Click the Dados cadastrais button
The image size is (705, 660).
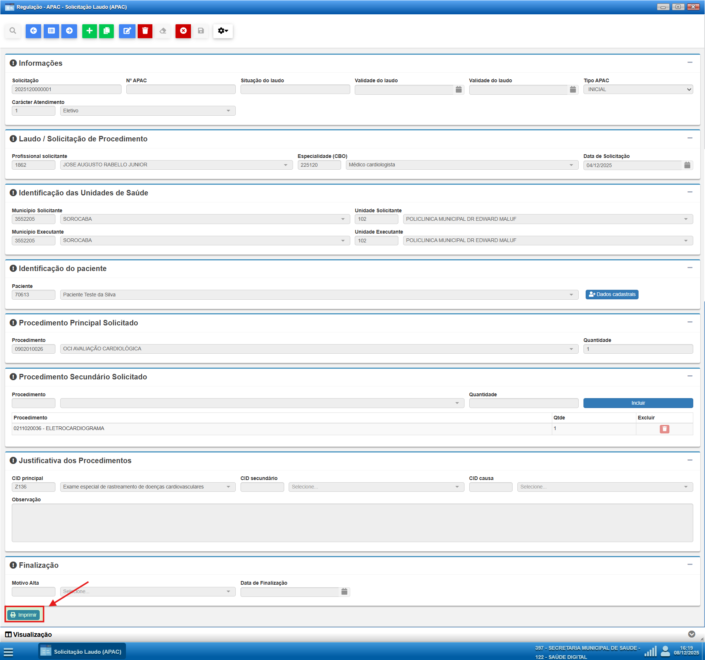pos(612,295)
